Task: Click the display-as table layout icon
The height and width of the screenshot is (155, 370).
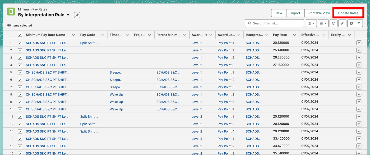Action: pos(323,23)
